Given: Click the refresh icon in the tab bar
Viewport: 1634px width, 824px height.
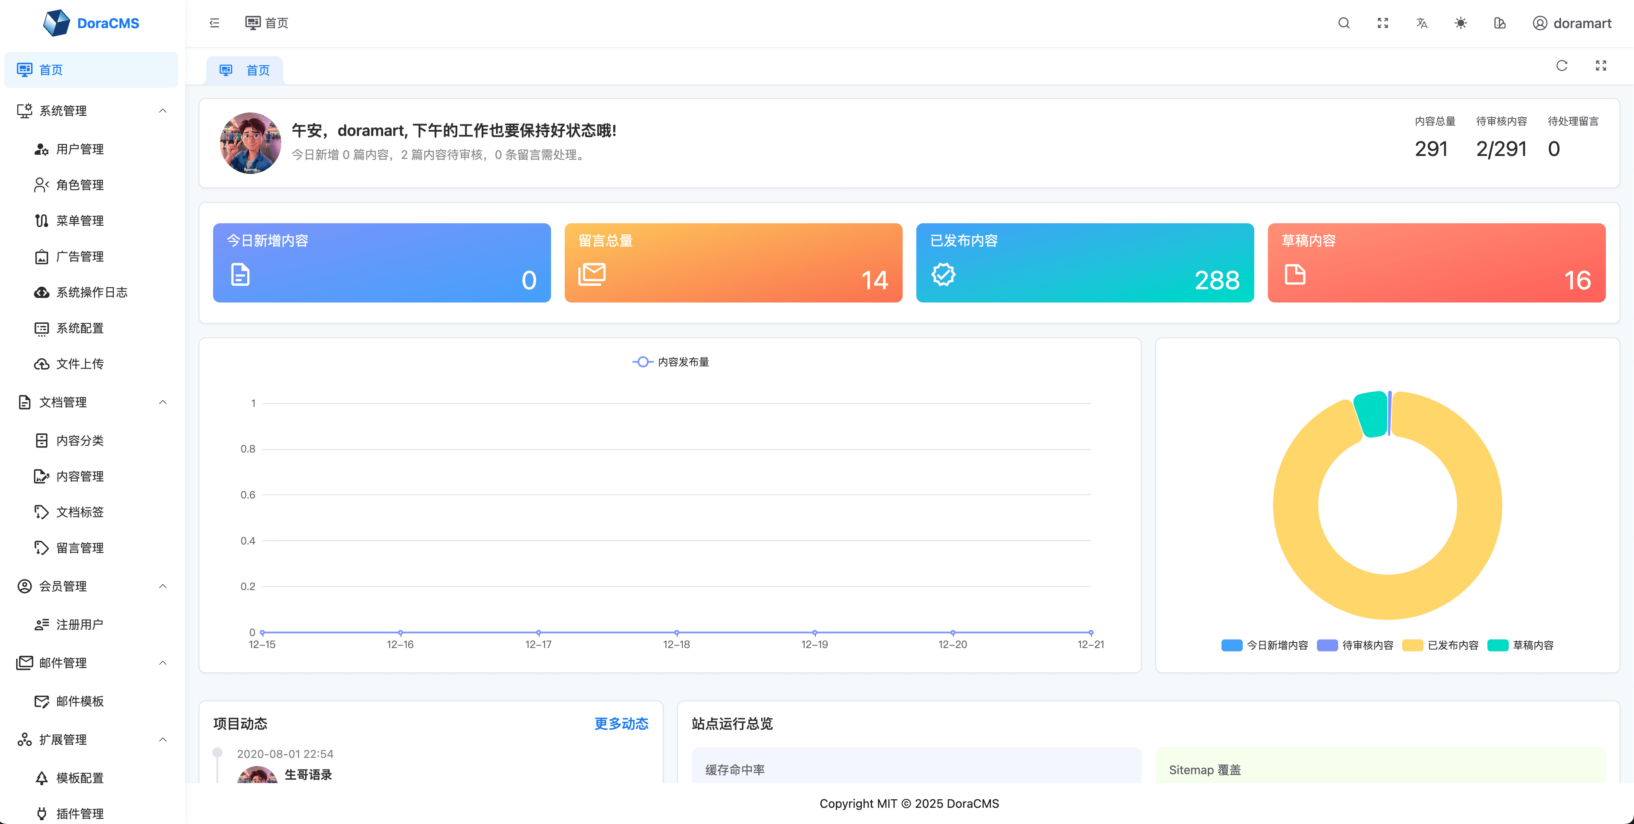Looking at the screenshot, I should point(1562,66).
